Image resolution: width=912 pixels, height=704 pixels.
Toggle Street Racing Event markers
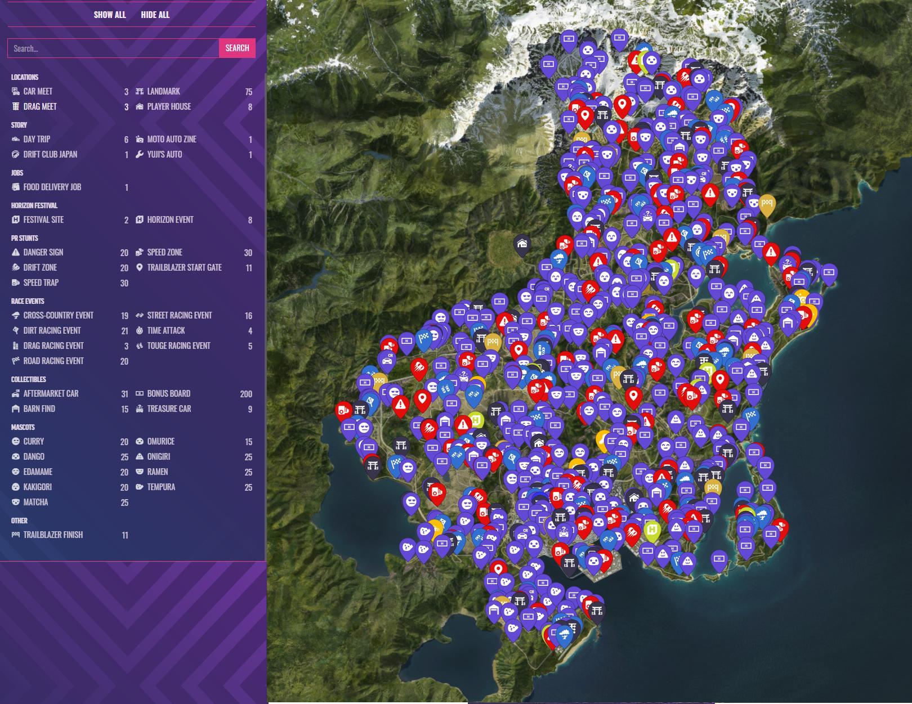point(194,315)
